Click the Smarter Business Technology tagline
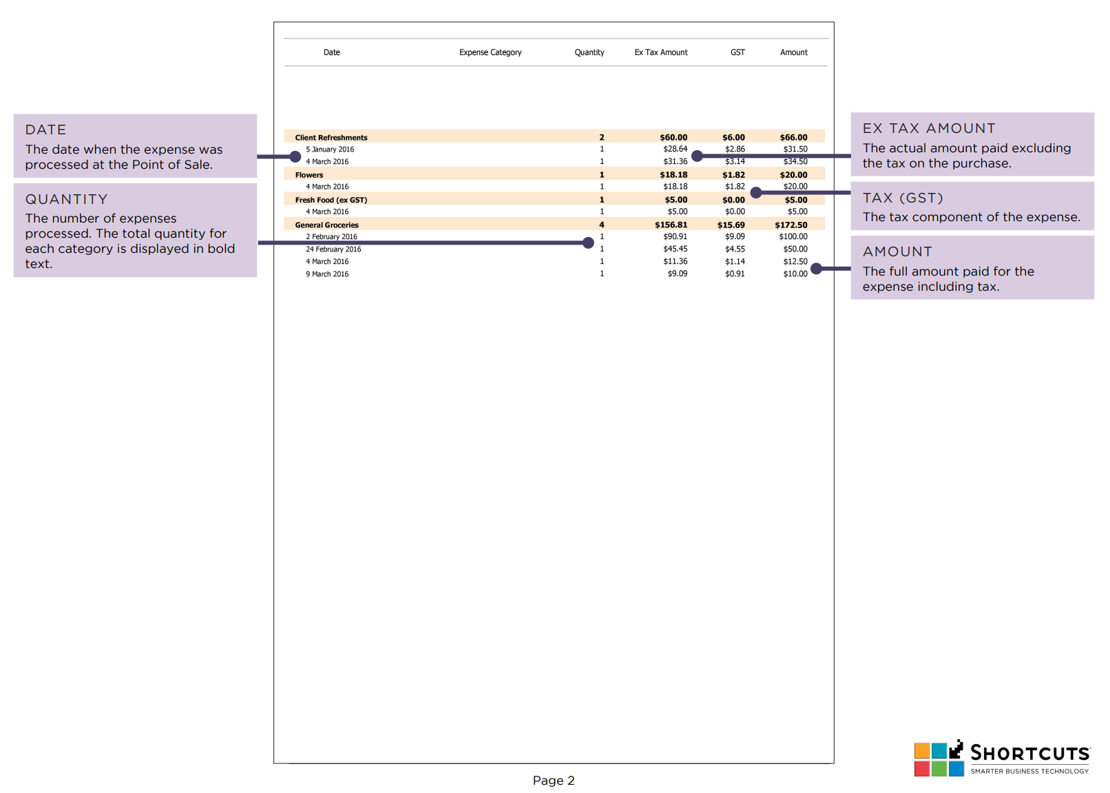The width and height of the screenshot is (1110, 793). pyautogui.click(x=1029, y=771)
